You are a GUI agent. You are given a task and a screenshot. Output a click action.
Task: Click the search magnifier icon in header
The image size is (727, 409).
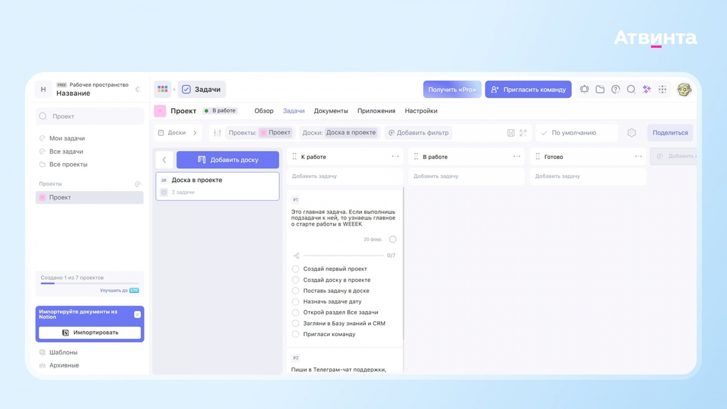point(631,89)
